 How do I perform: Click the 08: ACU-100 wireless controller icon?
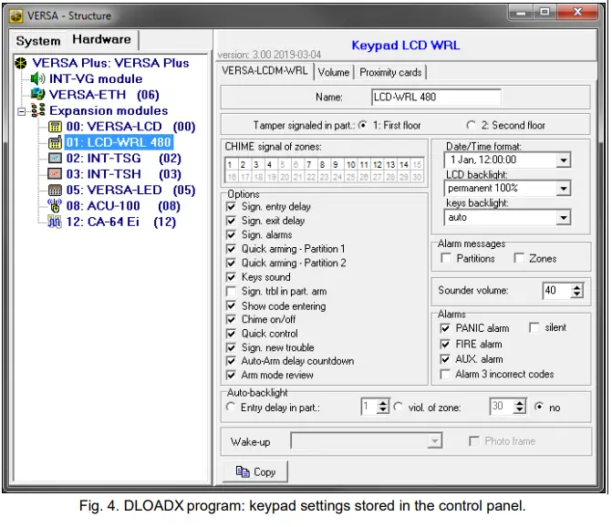pos(55,205)
